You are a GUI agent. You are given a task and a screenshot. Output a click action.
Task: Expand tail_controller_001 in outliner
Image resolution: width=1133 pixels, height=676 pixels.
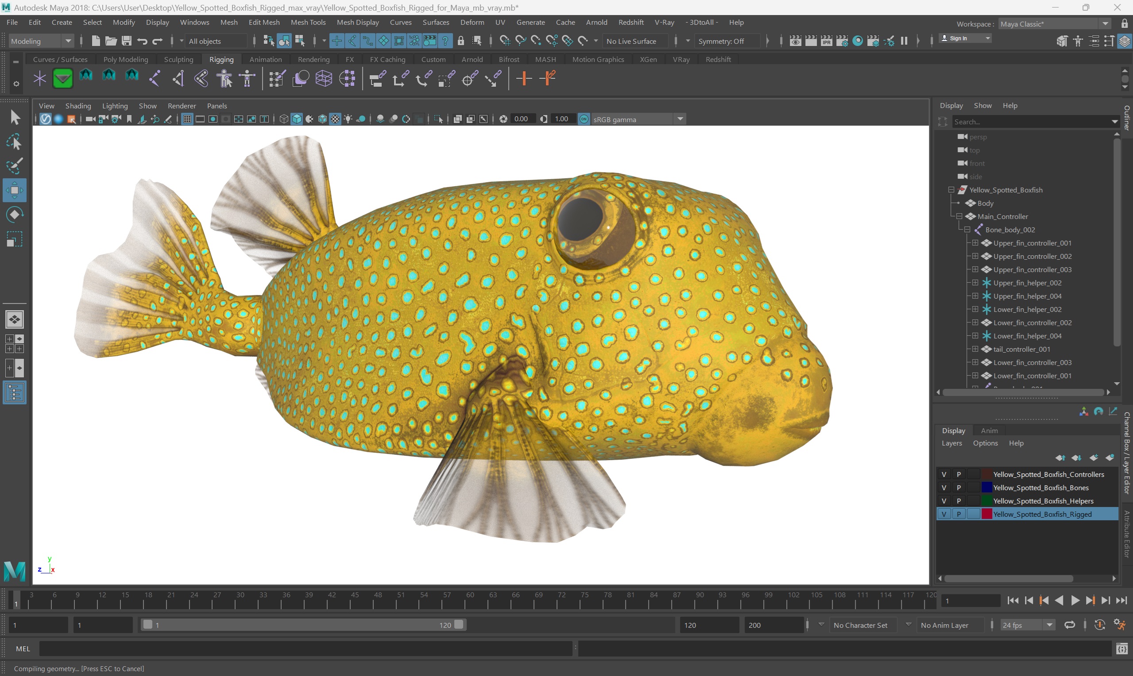click(975, 349)
